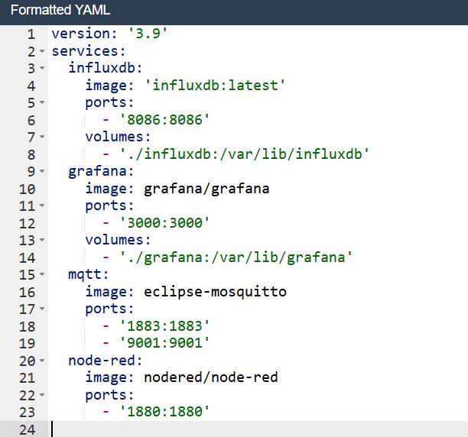
Task: Collapse the ports fold arrow on line 22
Action: coord(42,395)
